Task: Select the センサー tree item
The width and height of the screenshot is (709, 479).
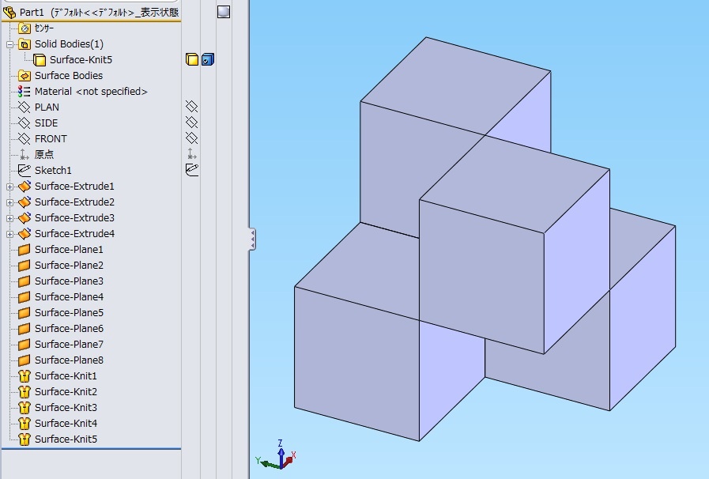Action: (44, 28)
